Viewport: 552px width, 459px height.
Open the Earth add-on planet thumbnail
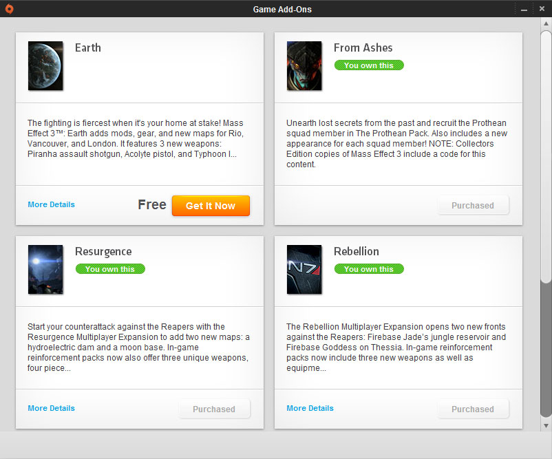pos(45,66)
